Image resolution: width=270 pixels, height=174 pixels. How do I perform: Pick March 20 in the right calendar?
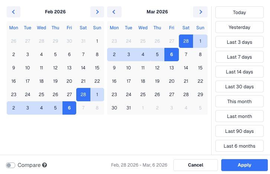tap(171, 81)
